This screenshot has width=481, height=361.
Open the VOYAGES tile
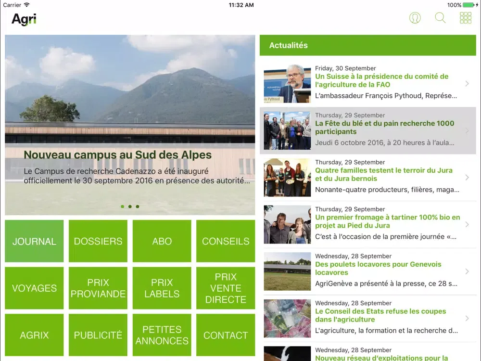pos(34,288)
